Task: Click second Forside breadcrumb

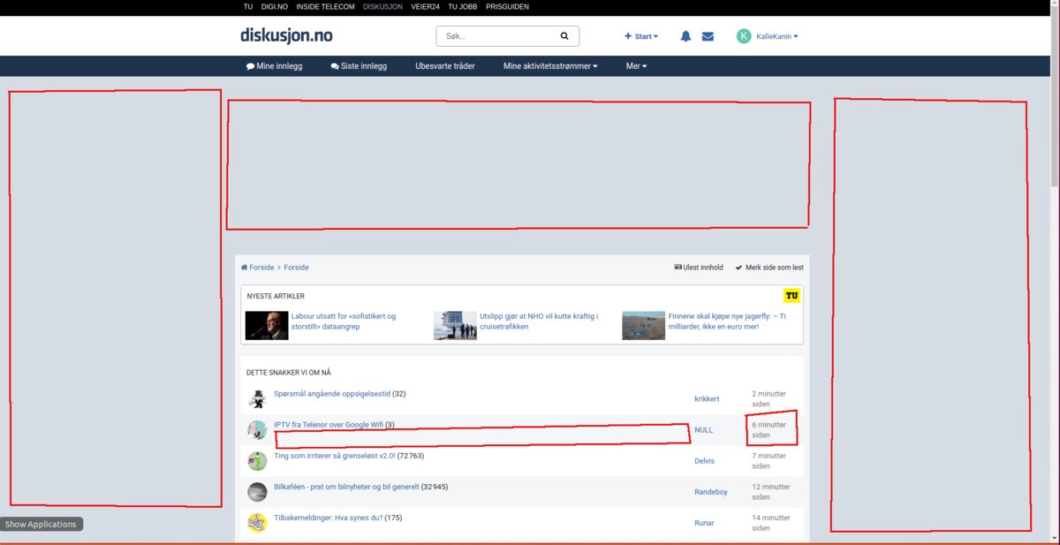Action: [x=296, y=267]
